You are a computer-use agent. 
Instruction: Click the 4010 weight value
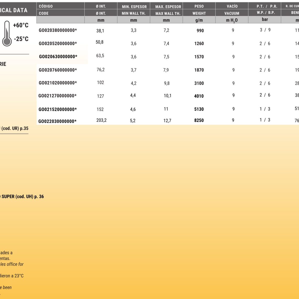(x=199, y=96)
